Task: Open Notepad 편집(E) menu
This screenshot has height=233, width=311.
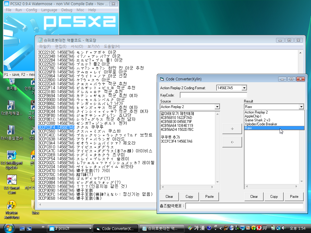Action: point(61,46)
